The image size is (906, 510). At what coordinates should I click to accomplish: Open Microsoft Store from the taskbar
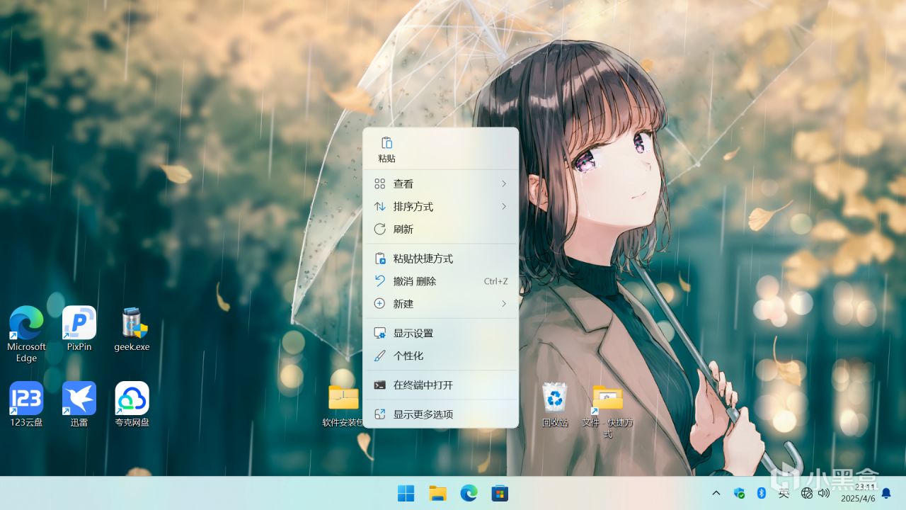pyautogui.click(x=500, y=493)
